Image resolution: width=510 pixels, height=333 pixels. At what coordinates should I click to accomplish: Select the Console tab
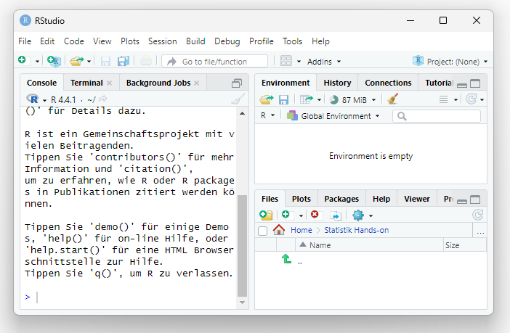pyautogui.click(x=41, y=83)
